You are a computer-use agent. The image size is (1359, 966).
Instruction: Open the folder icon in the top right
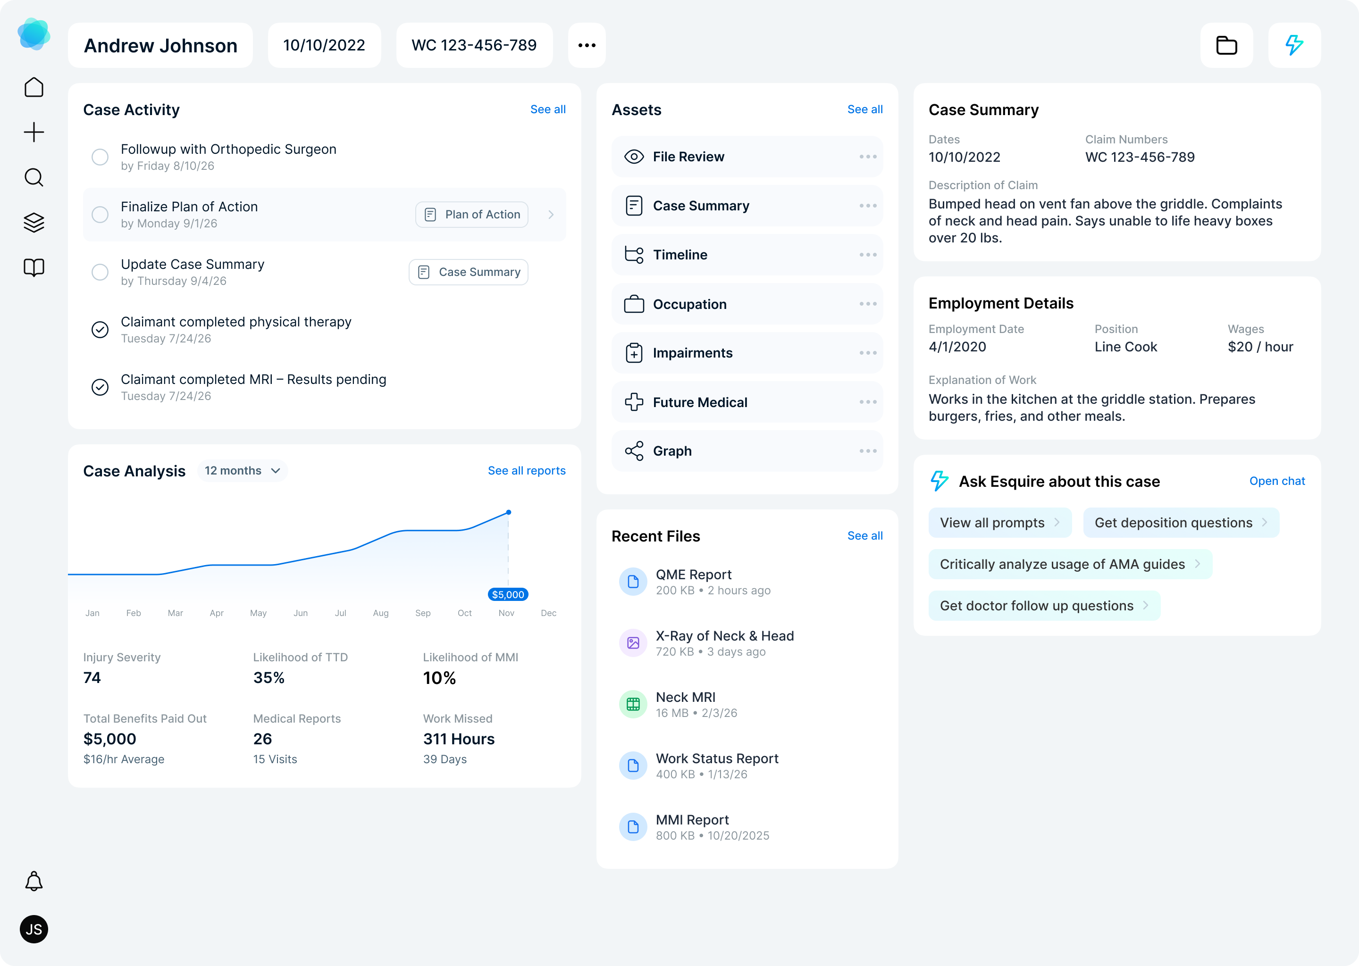click(x=1226, y=45)
